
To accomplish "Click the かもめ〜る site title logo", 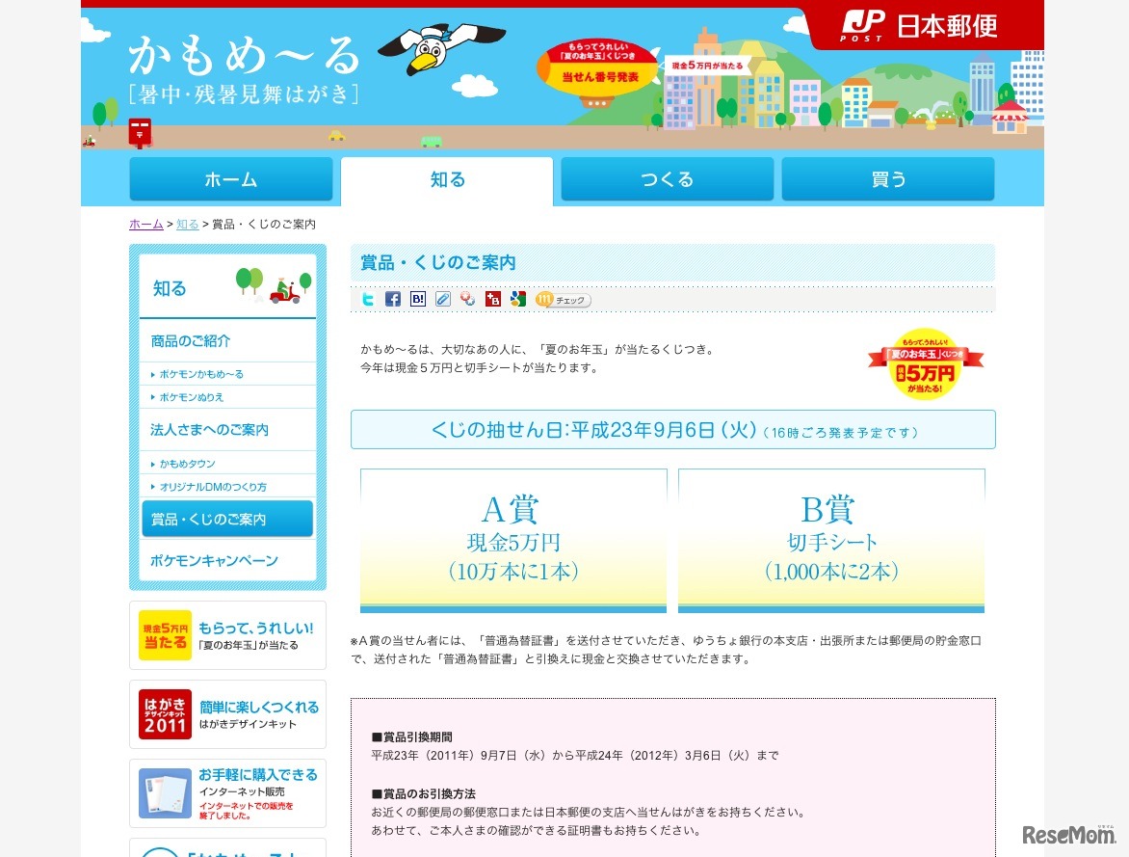I will 244,68.
